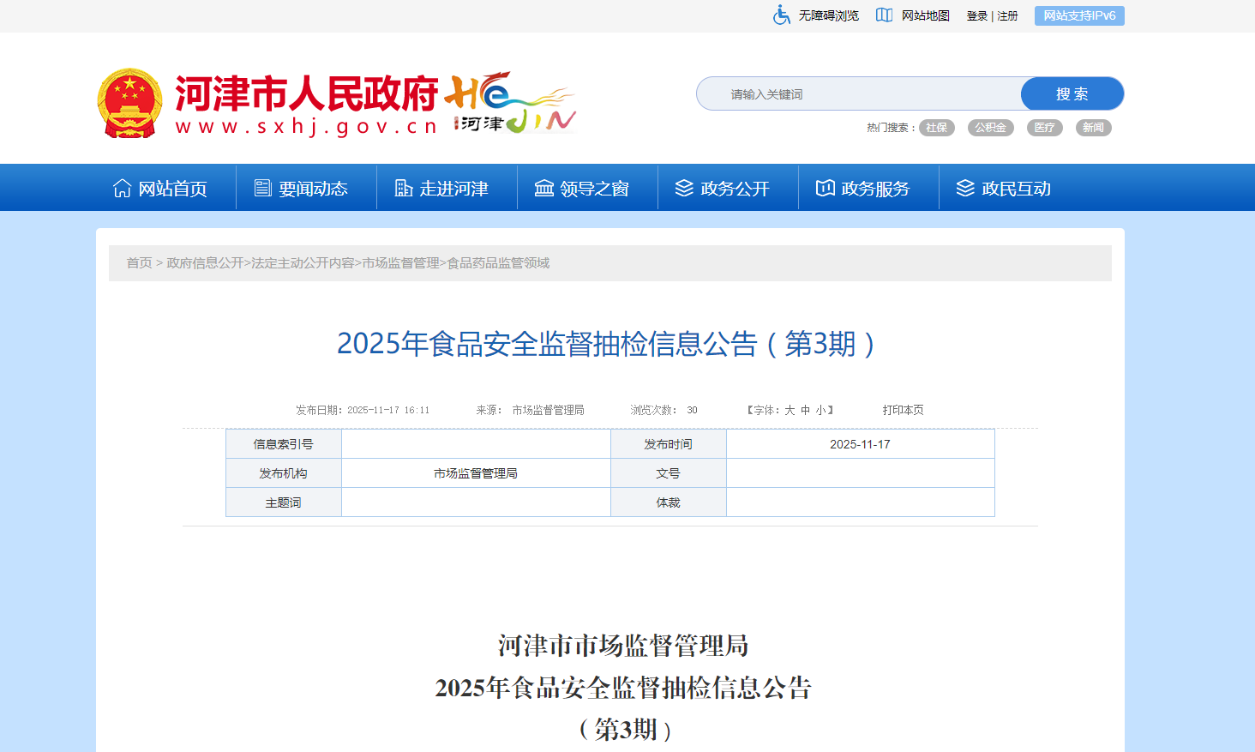The image size is (1255, 752).
Task: Open the 登录 login link
Action: click(976, 16)
